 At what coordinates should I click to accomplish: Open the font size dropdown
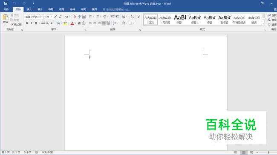(52, 17)
